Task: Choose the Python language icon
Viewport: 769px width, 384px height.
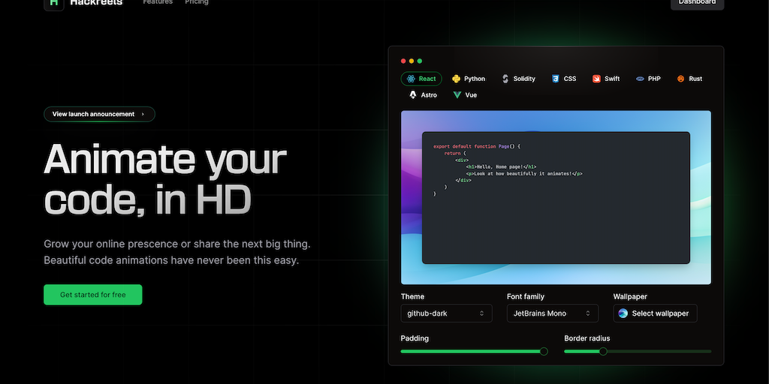Action: coord(456,79)
